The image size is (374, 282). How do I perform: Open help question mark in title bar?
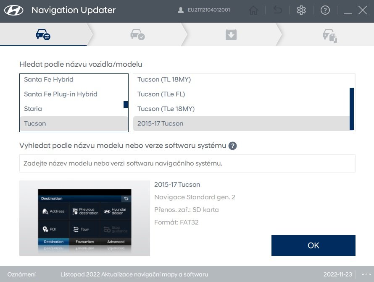[x=325, y=10]
